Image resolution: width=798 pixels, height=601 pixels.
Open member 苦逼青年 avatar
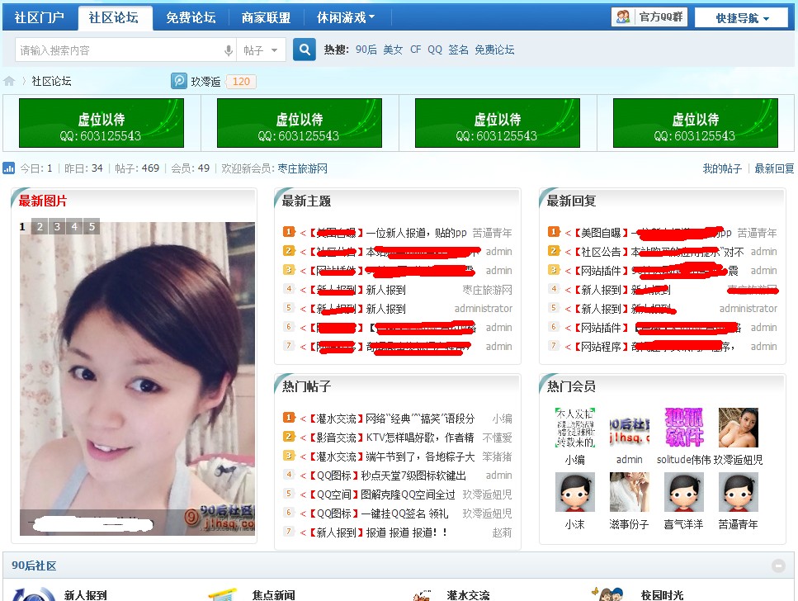tap(739, 492)
